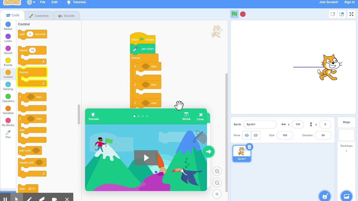Shrink the tutorial card
Viewport: 358px width, 201px height.
(x=186, y=116)
